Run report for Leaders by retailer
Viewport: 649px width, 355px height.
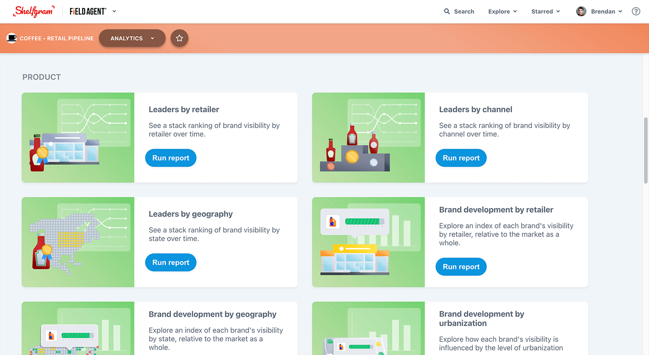click(x=171, y=158)
